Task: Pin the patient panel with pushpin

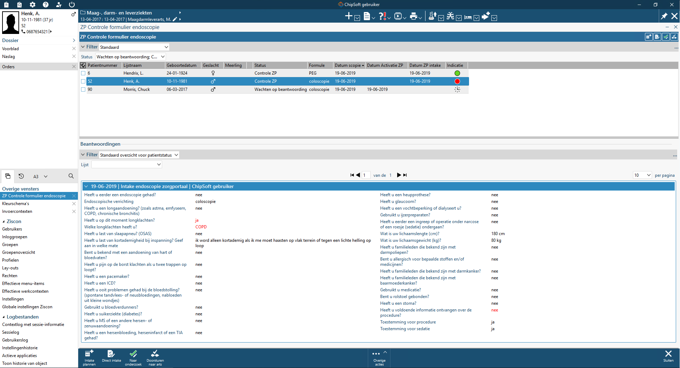Action: click(664, 16)
